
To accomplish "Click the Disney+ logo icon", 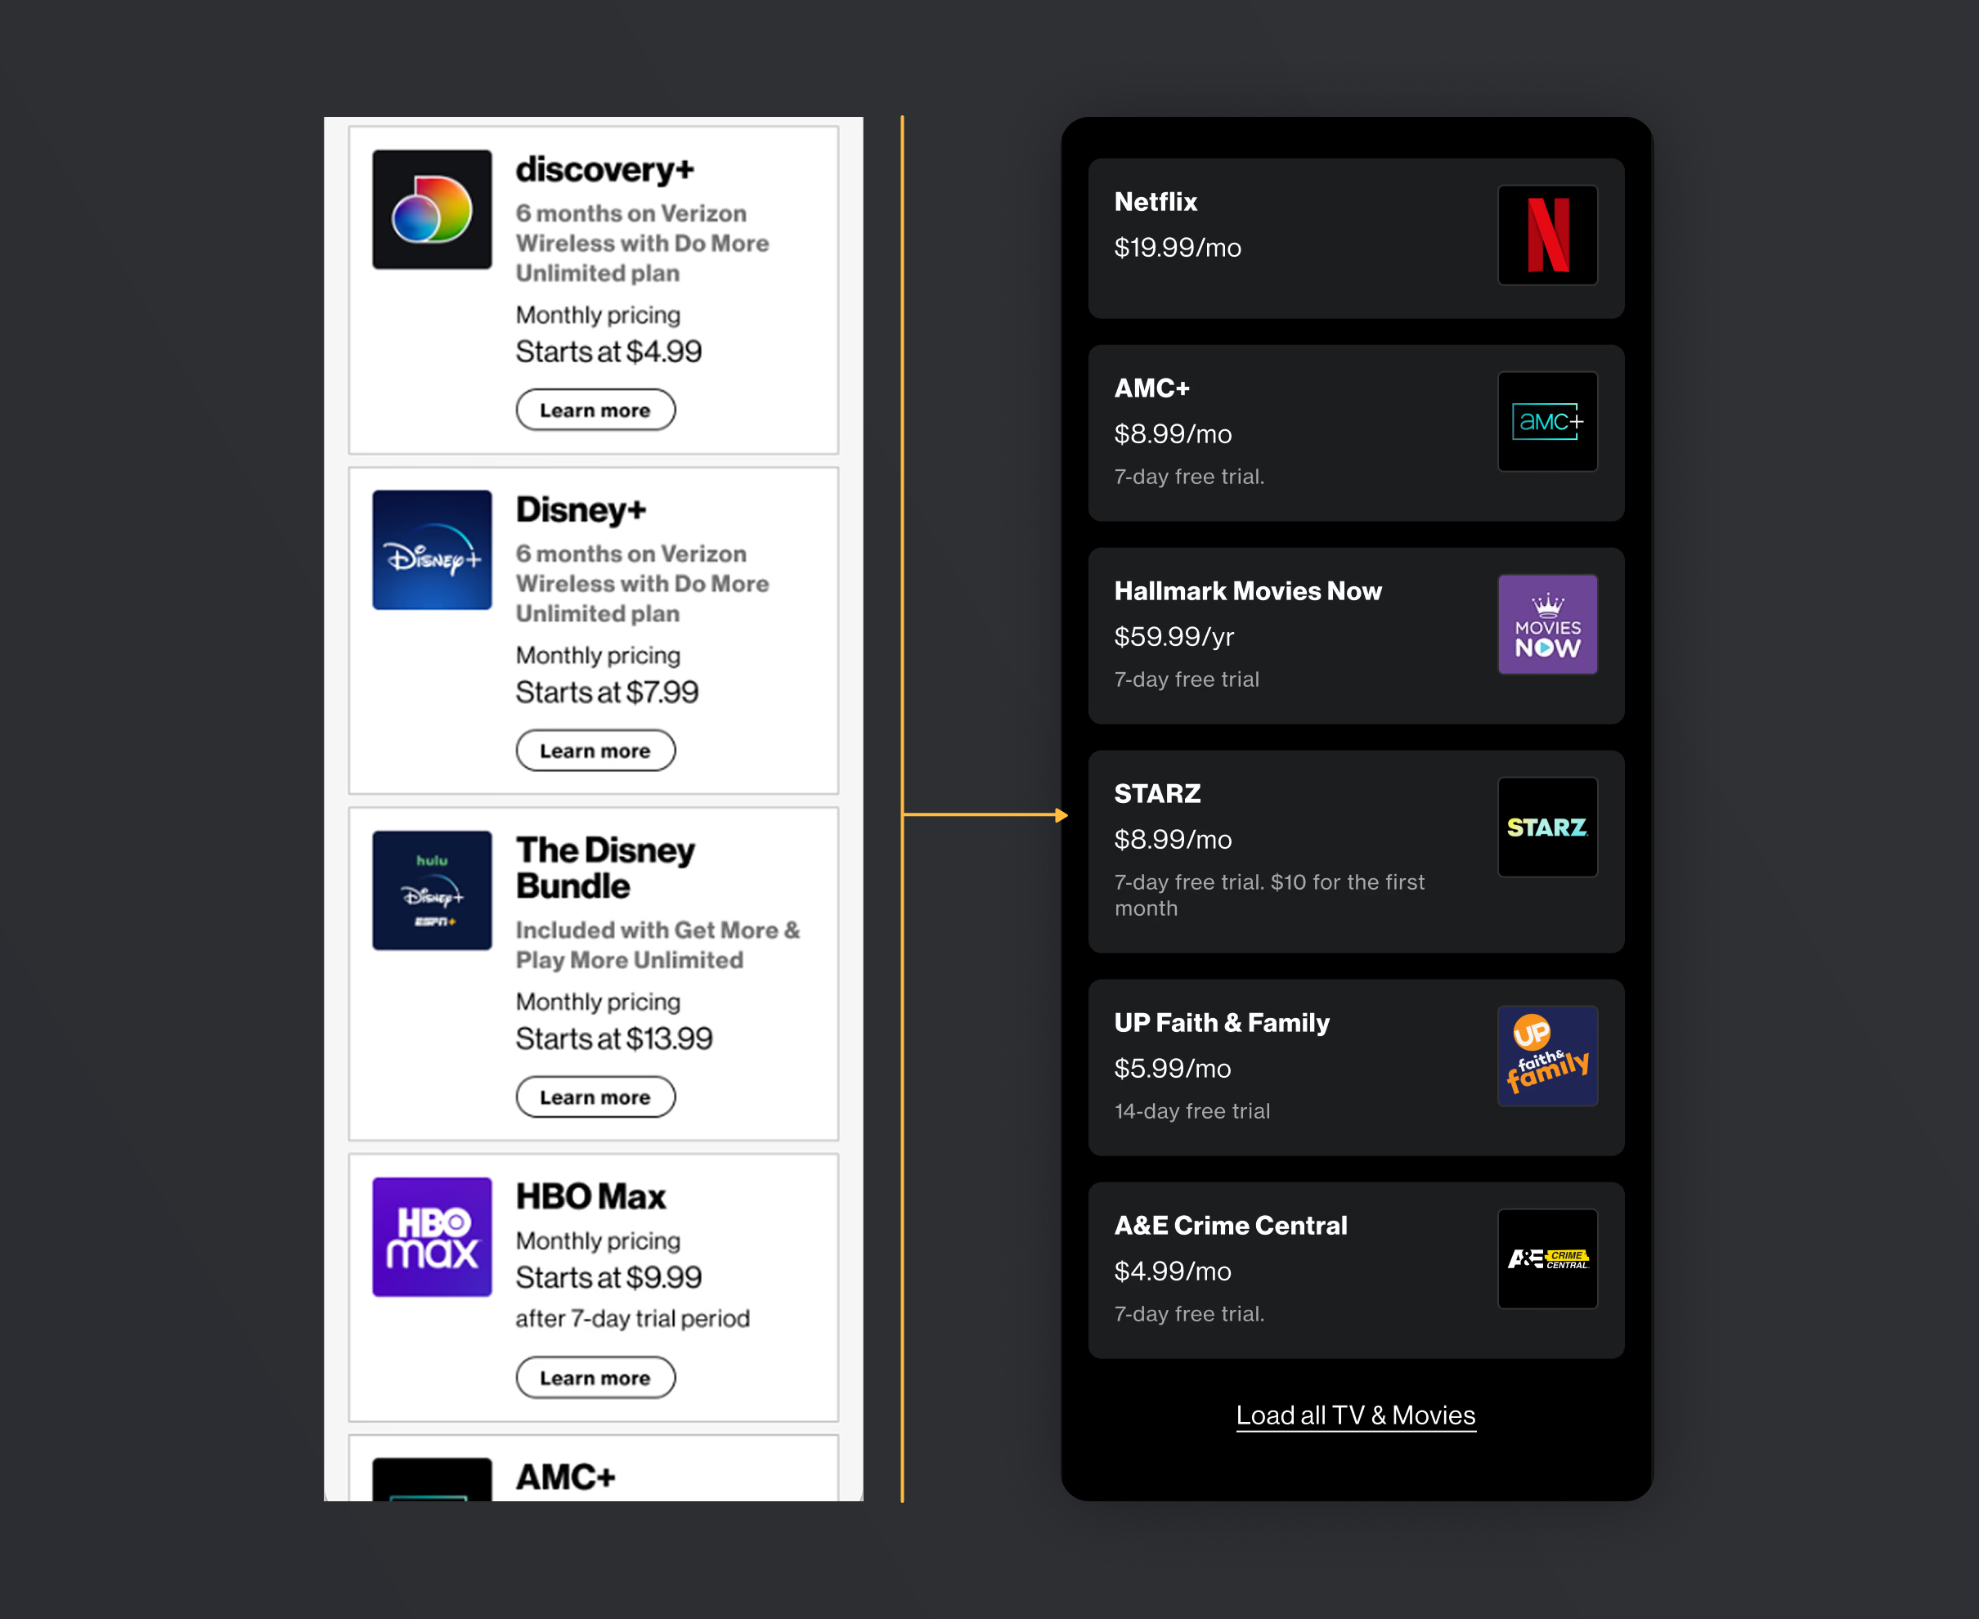I will coord(432,550).
